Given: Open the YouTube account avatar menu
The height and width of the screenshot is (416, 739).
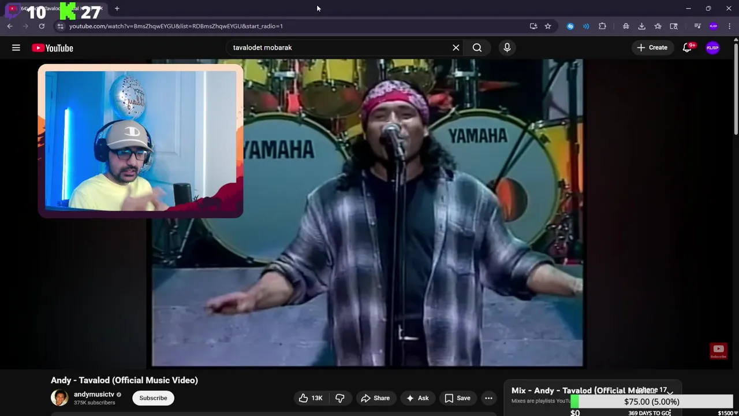Looking at the screenshot, I should click(x=713, y=48).
